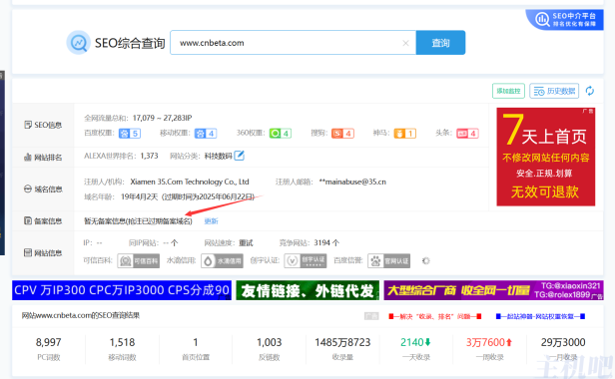Screen dimensions: 615x379
Task: Click the mobile weight 4 badge
Action: (206, 134)
